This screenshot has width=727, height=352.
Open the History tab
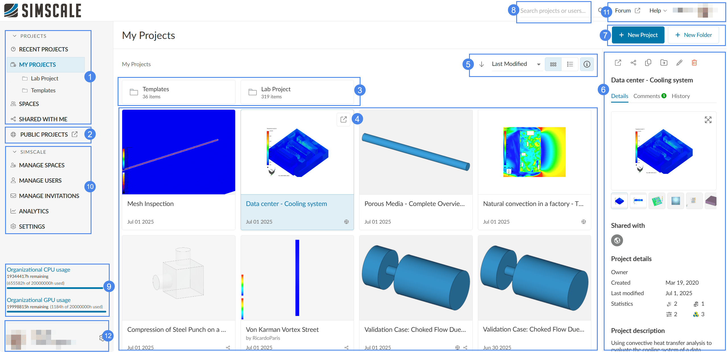click(x=680, y=96)
